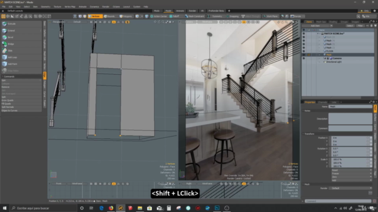Click the Filter button in Items
The height and width of the screenshot is (212, 378).
point(360,26)
